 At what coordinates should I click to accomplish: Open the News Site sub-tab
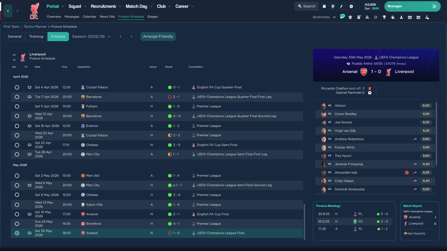[x=107, y=17]
